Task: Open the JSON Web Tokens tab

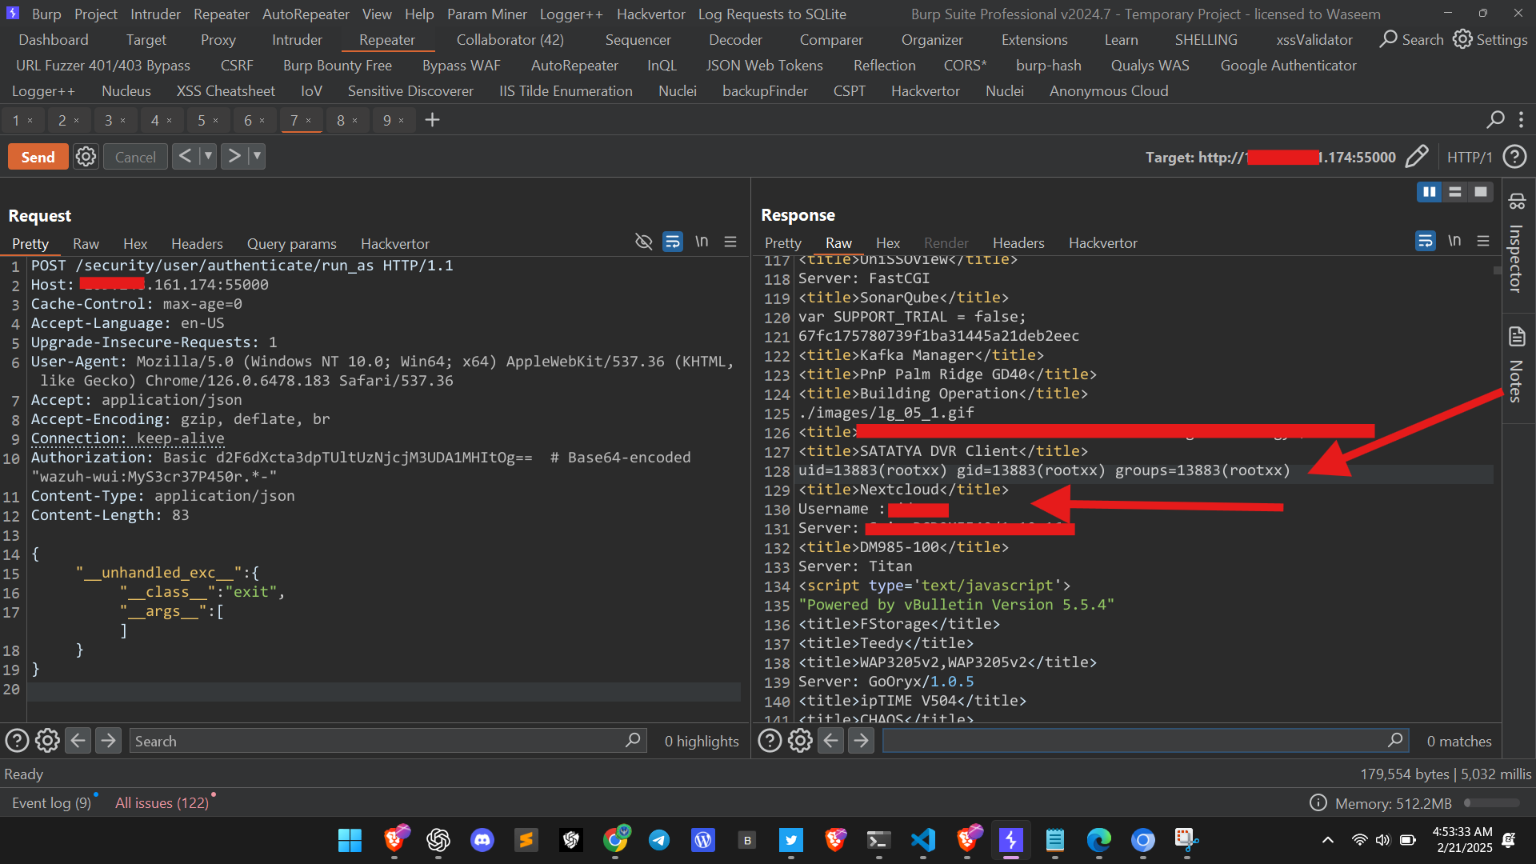Action: click(x=764, y=65)
